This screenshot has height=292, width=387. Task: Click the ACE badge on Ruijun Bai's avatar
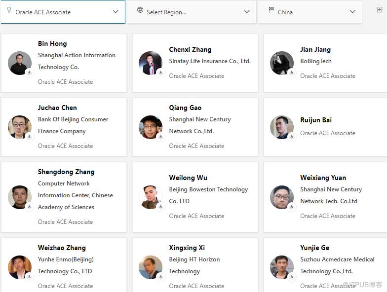292,137
